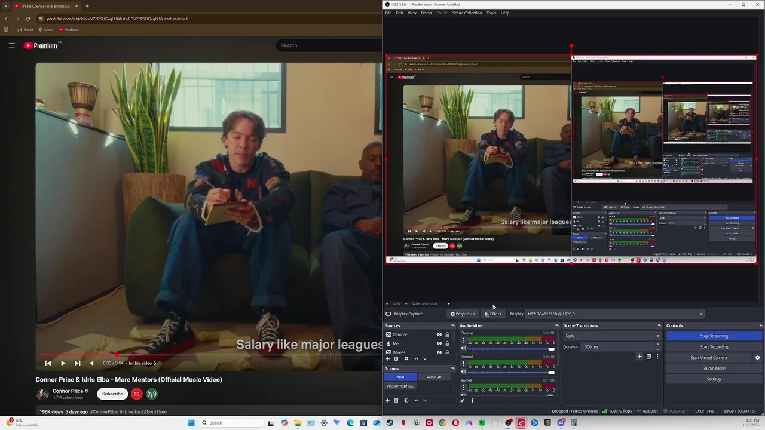Open source Filters button
Viewport: 765px width, 430px height.
[x=493, y=314]
